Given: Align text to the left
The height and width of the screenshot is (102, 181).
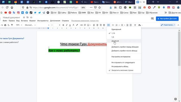Looking at the screenshot, I should pos(94,25).
